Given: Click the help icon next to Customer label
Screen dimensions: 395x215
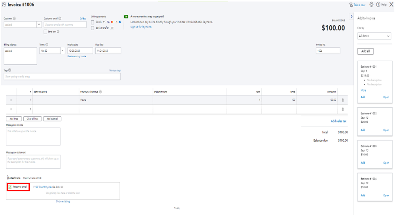Looking at the screenshot, I should [14, 19].
